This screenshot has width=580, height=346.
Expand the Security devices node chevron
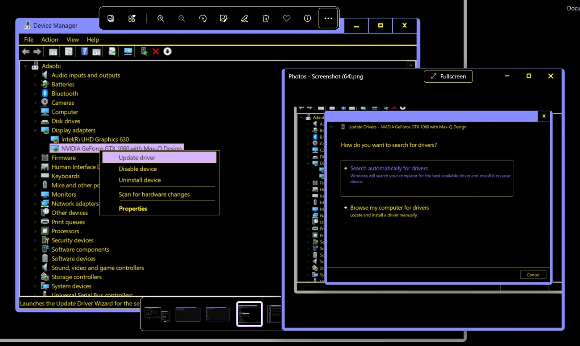point(36,240)
